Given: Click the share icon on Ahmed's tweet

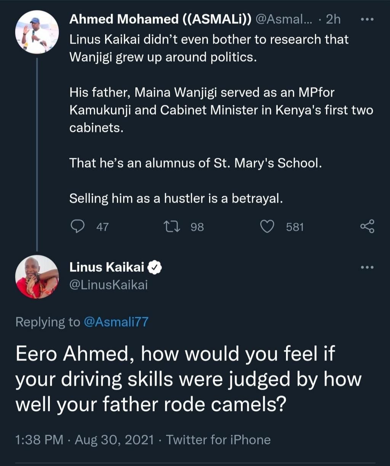Looking at the screenshot, I should coord(367,226).
